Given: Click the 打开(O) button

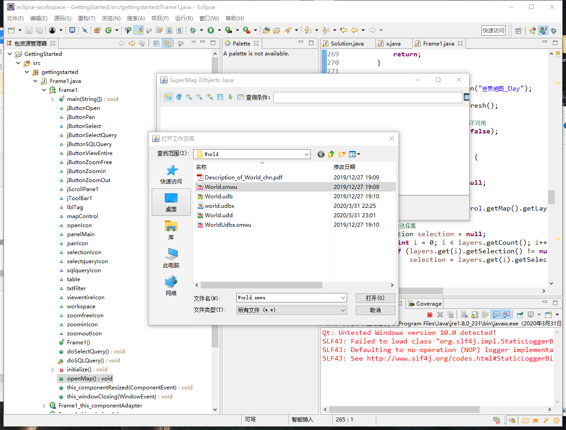Looking at the screenshot, I should click(375, 298).
